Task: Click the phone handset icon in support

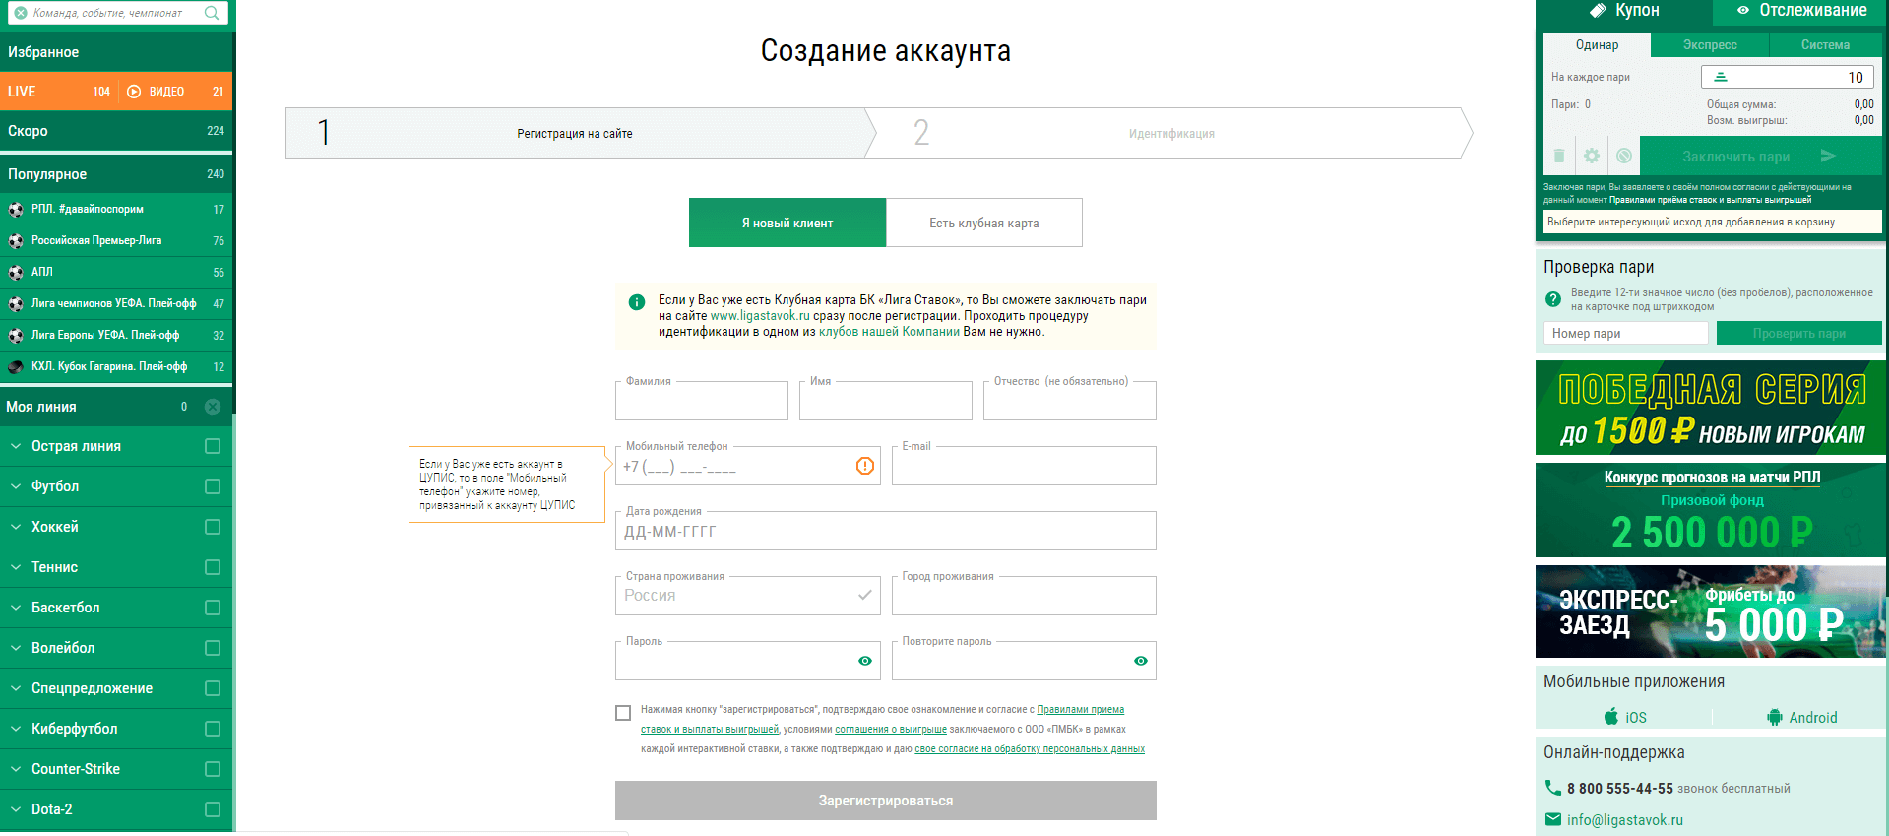Action: 1553,788
